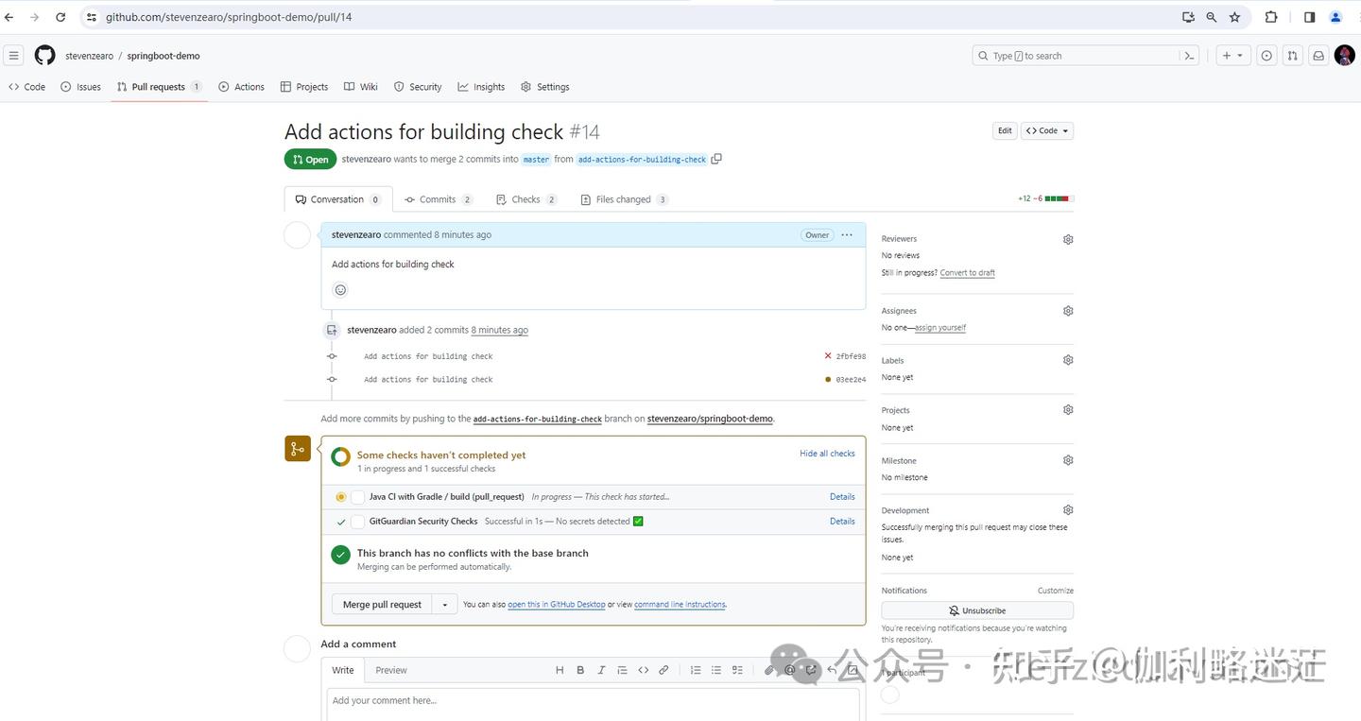Add a hyperlink using the comment toolbar
1361x721 pixels.
tap(663, 669)
